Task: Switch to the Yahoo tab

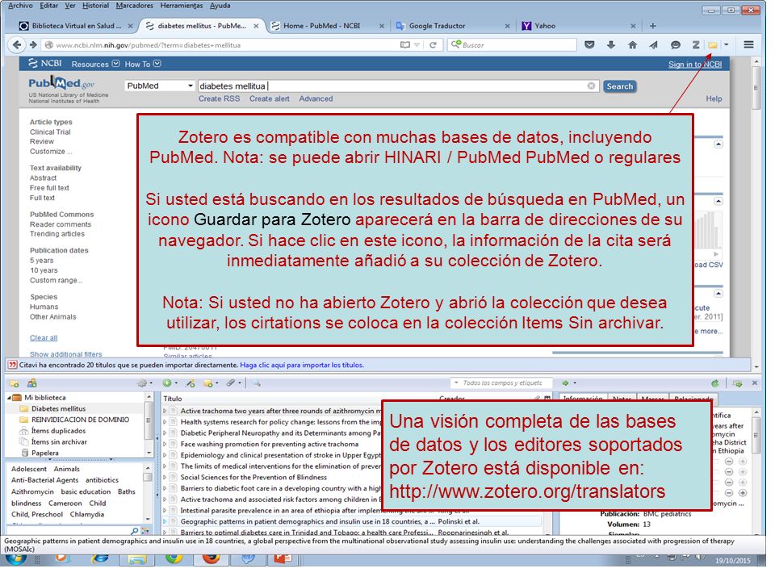Action: pyautogui.click(x=578, y=26)
